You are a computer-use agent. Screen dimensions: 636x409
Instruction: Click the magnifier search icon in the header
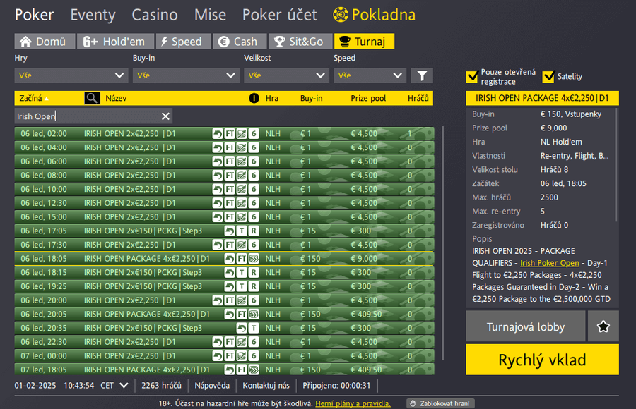pyautogui.click(x=92, y=98)
